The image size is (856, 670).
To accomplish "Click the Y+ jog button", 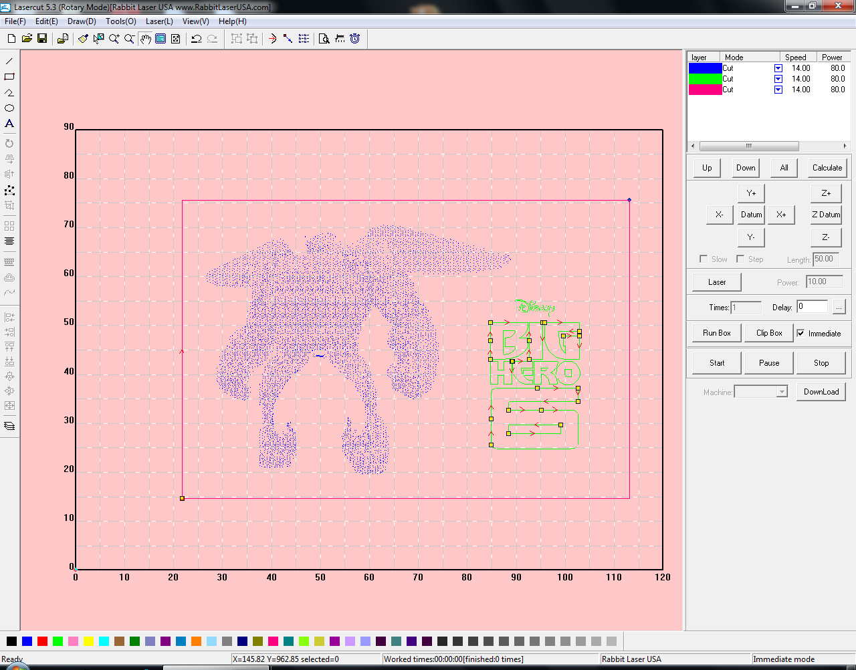I will click(751, 193).
